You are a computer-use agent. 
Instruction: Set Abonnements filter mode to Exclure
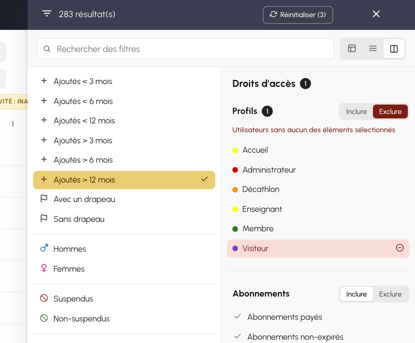click(x=390, y=294)
